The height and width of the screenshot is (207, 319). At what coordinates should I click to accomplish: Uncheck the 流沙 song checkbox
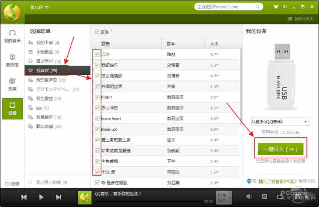click(97, 54)
